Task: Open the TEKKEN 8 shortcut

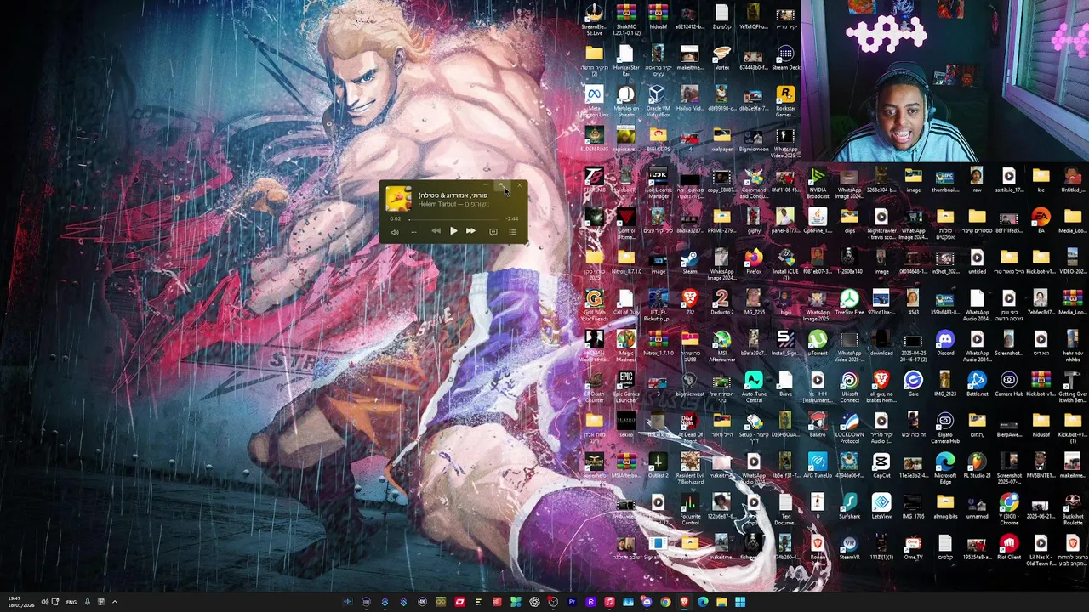Action: pyautogui.click(x=594, y=181)
